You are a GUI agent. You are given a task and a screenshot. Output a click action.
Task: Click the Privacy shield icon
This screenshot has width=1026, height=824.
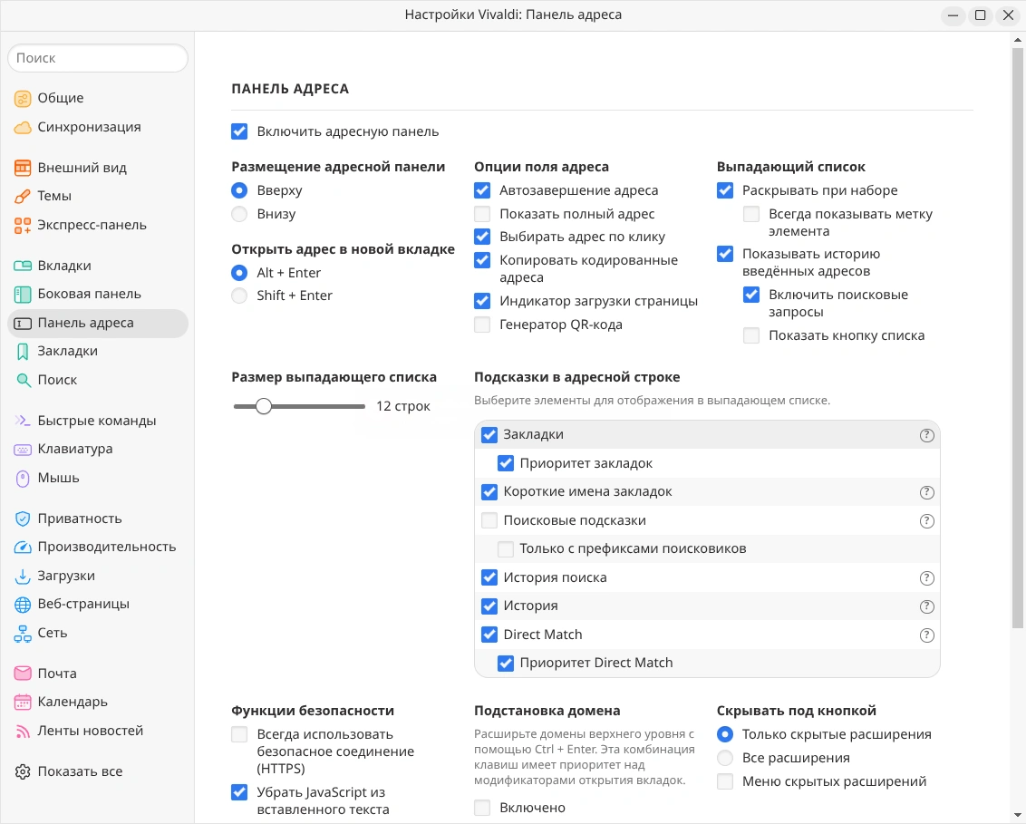coord(23,519)
